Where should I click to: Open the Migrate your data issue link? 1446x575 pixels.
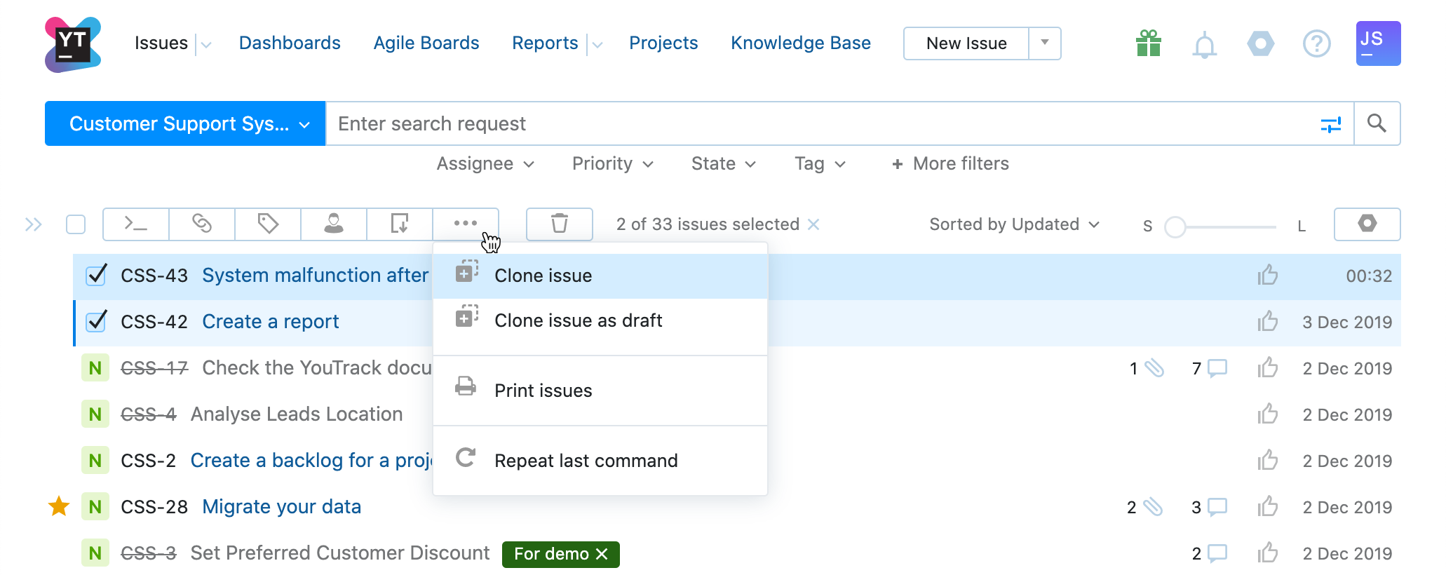click(281, 506)
